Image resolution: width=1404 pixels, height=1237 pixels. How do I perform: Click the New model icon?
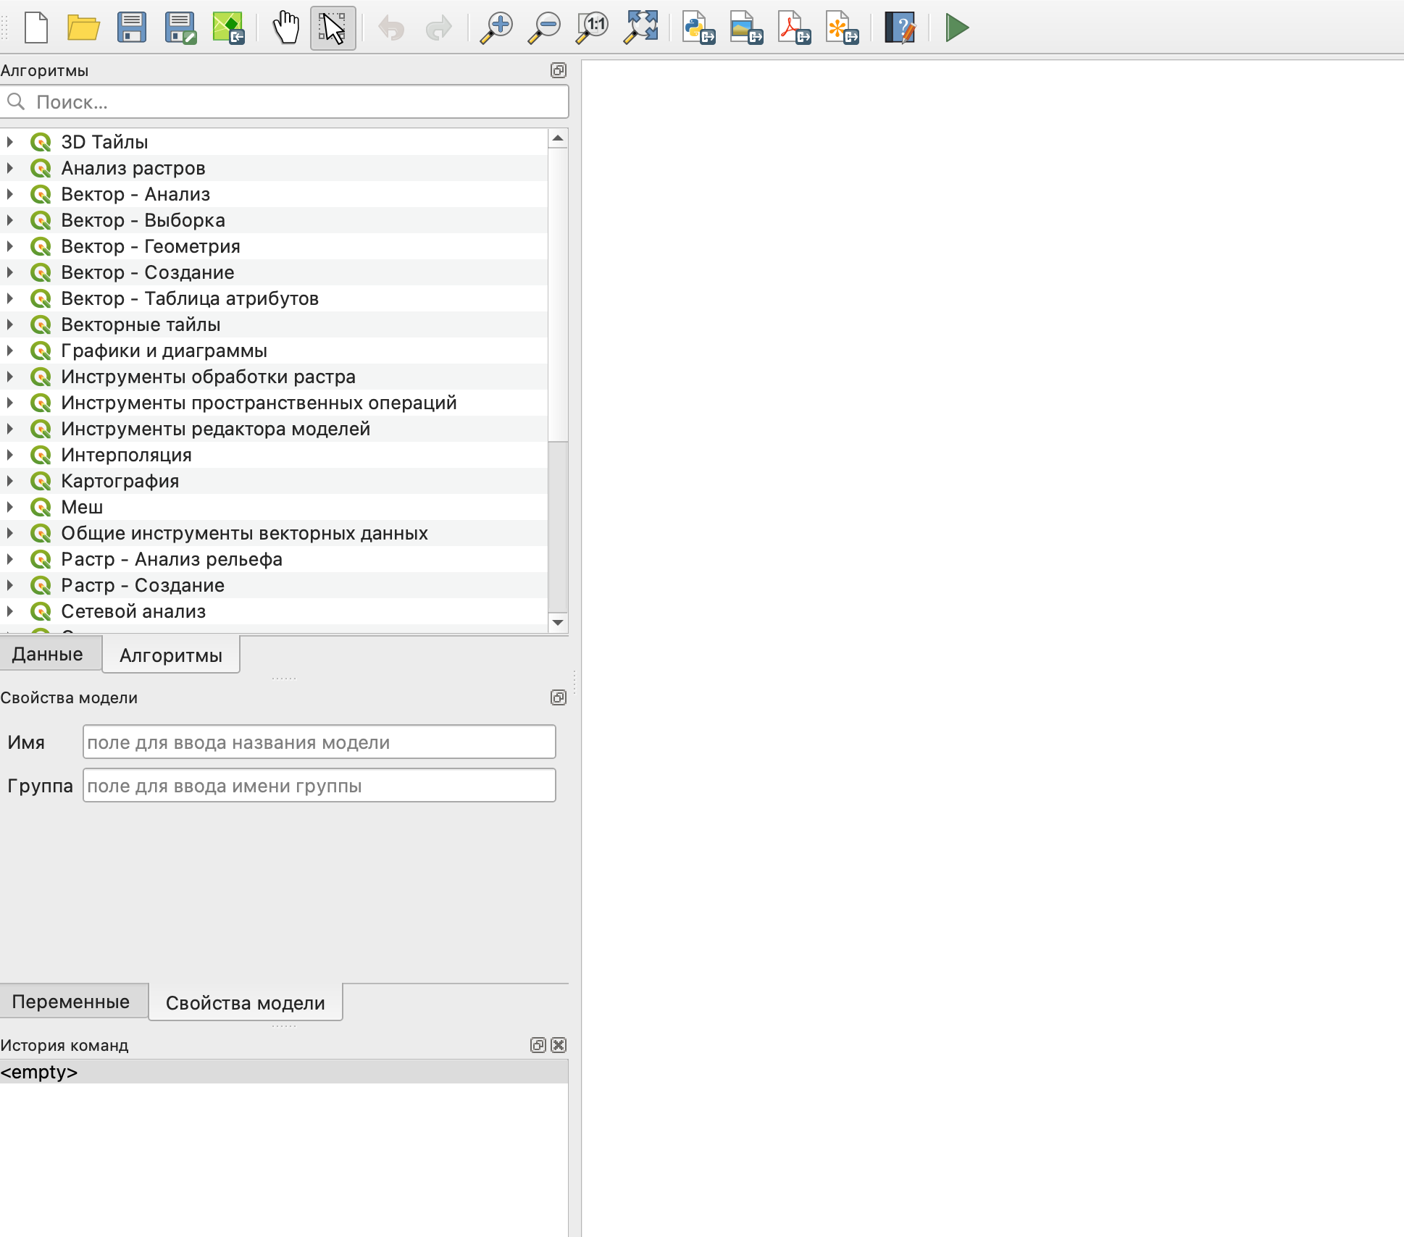click(36, 28)
